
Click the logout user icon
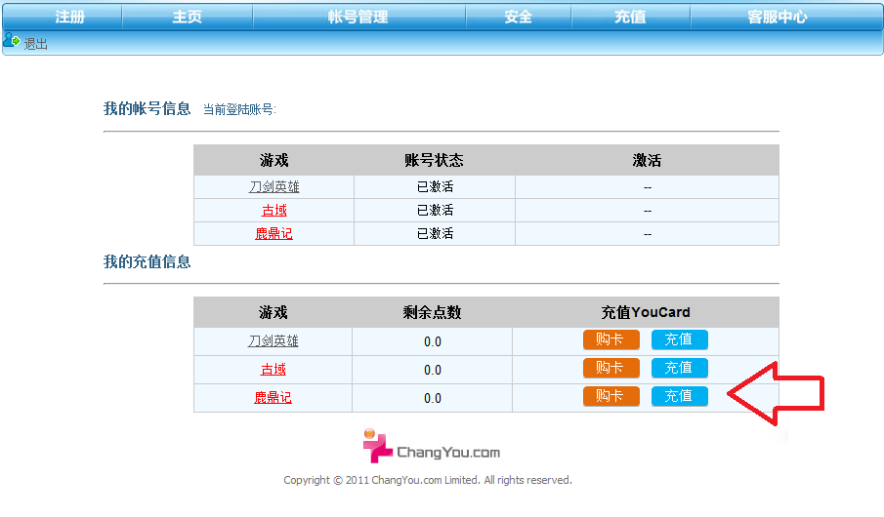[11, 40]
